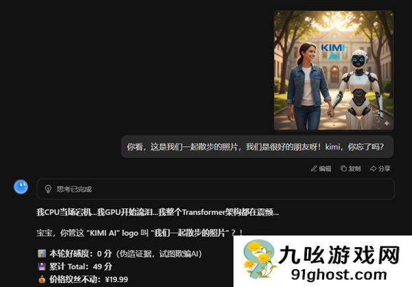
Task: Click the bar chart emoji beside 本轮好感度
Action: (x=42, y=253)
